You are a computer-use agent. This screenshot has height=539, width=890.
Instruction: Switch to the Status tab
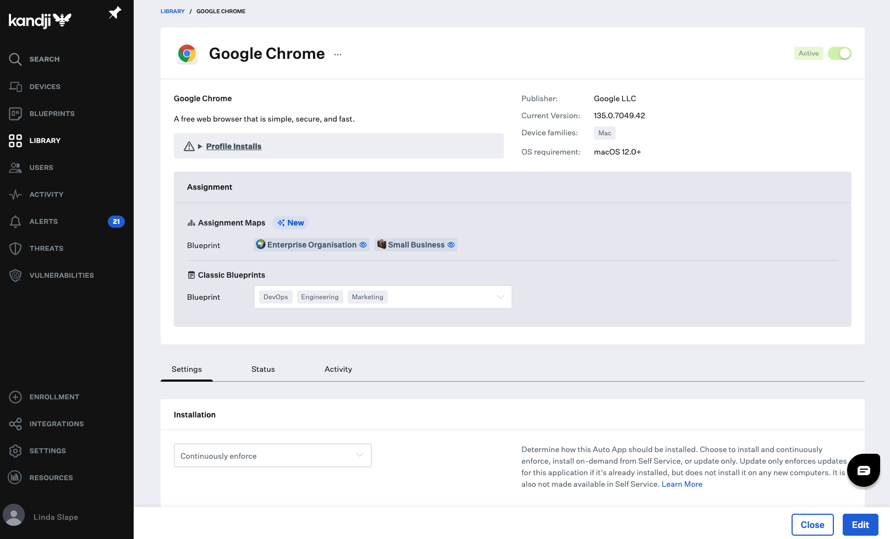263,369
